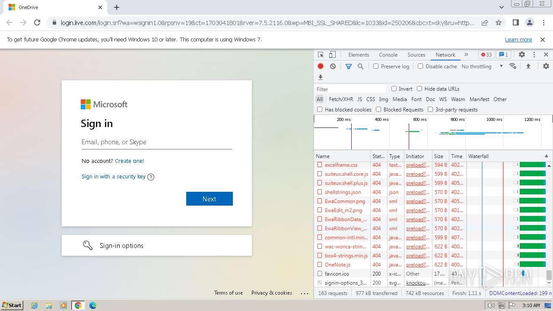Open DevTools settings gear
This screenshot has height=311, width=553.
tap(522, 55)
